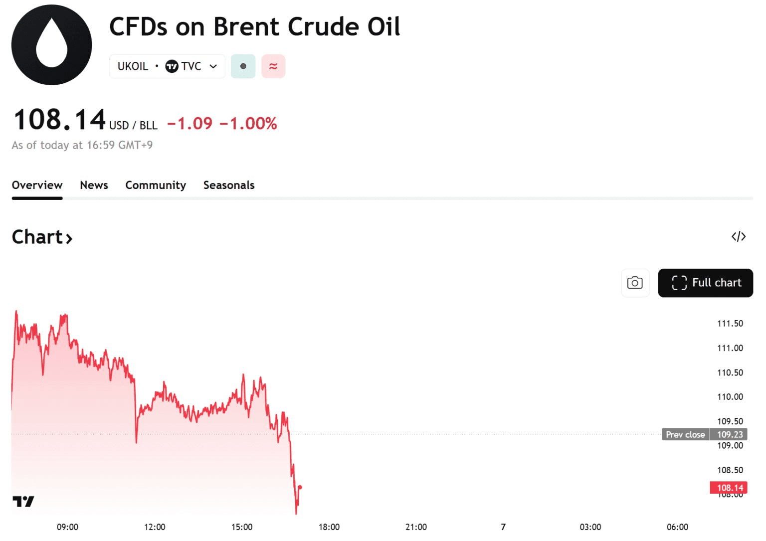This screenshot has height=541, width=766.
Task: Click the red derived data approx icon
Action: 273,66
